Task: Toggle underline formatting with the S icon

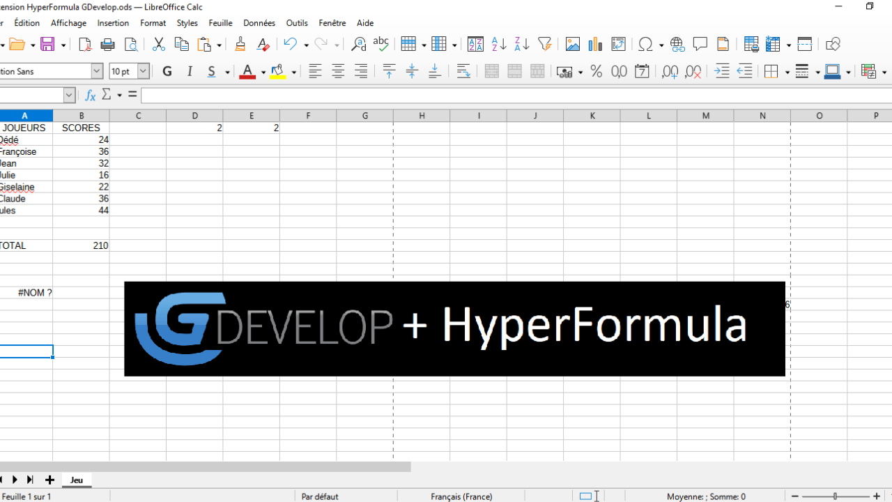Action: [211, 71]
